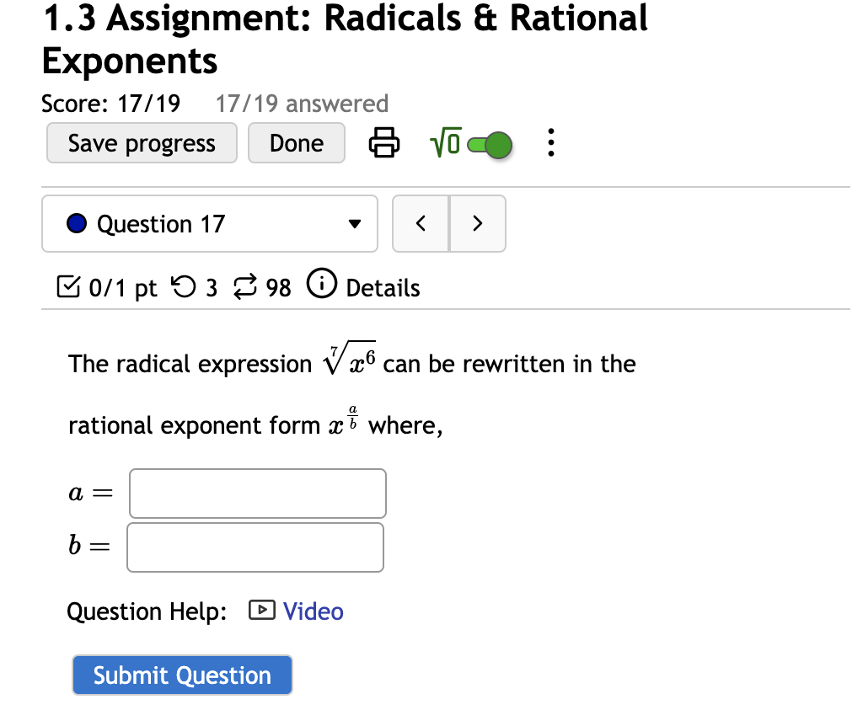863x715 pixels.
Task: Click the right chevron for next question
Action: coord(478,223)
